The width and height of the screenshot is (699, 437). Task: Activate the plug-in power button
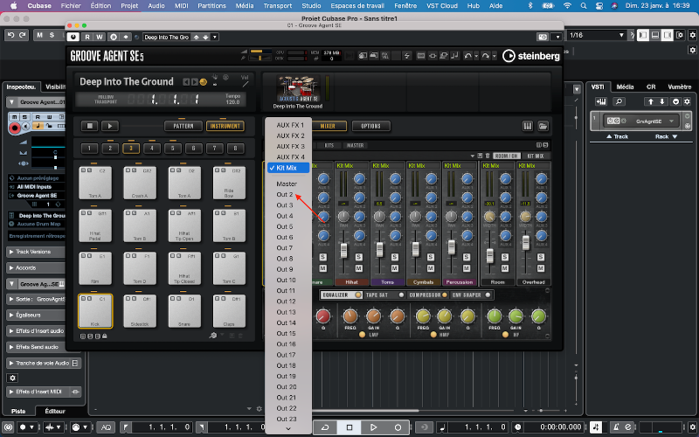click(x=73, y=37)
